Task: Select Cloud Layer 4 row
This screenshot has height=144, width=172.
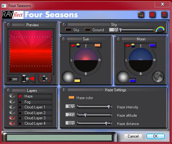Action: click(x=35, y=124)
